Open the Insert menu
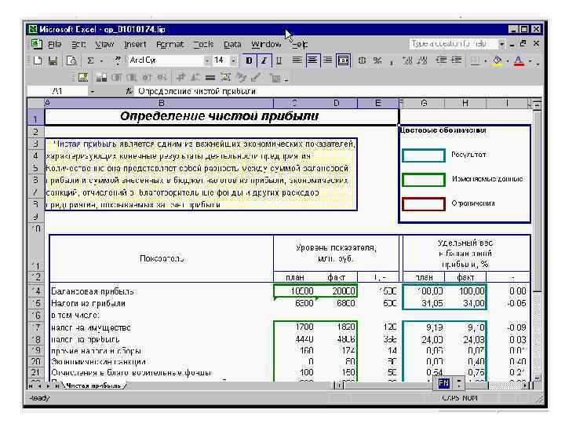 (x=135, y=44)
